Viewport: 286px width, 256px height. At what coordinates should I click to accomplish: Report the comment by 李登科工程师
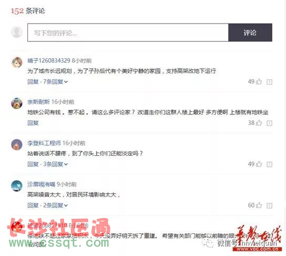[269, 164]
